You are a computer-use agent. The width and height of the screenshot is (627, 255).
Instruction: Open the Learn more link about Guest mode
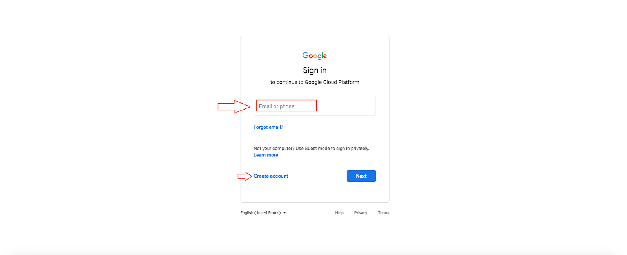(x=266, y=155)
